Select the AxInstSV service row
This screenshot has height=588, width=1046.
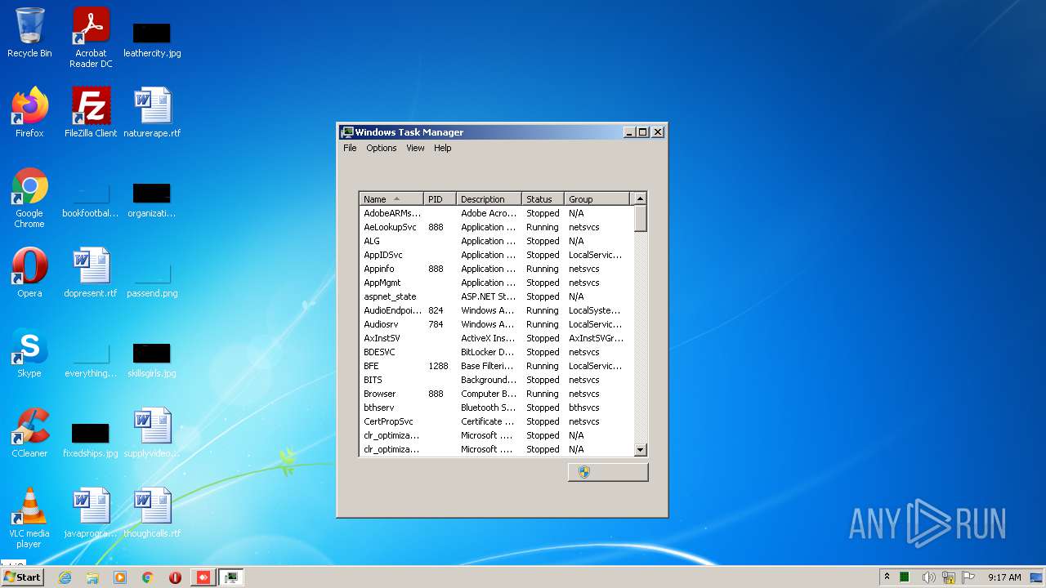(x=496, y=338)
